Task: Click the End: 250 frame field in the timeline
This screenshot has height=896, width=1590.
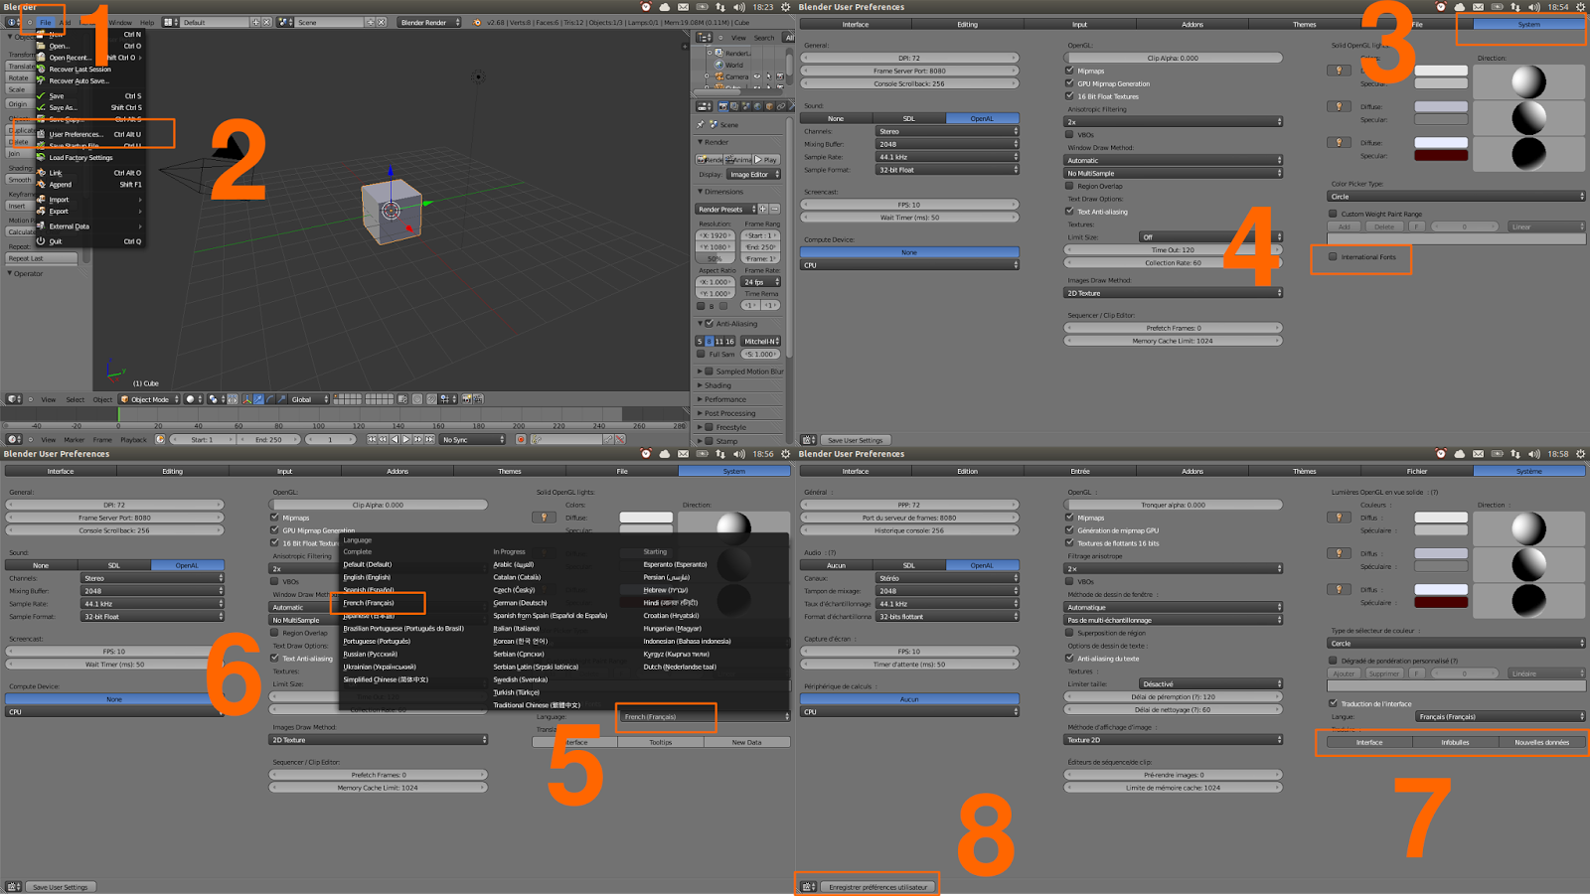Action: point(267,440)
